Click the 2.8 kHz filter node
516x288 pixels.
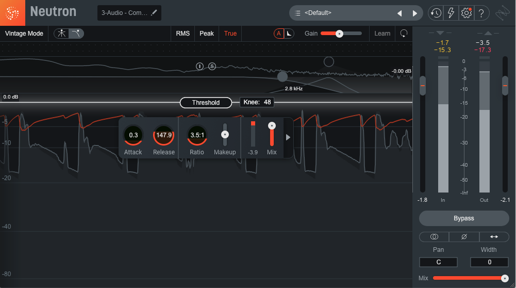[282, 76]
